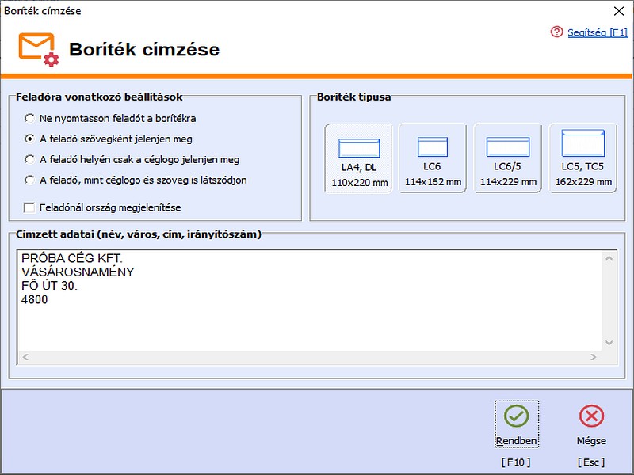Select "A feladó szövegként jelenjen meg" radio
Image resolution: width=634 pixels, height=475 pixels.
(29, 139)
